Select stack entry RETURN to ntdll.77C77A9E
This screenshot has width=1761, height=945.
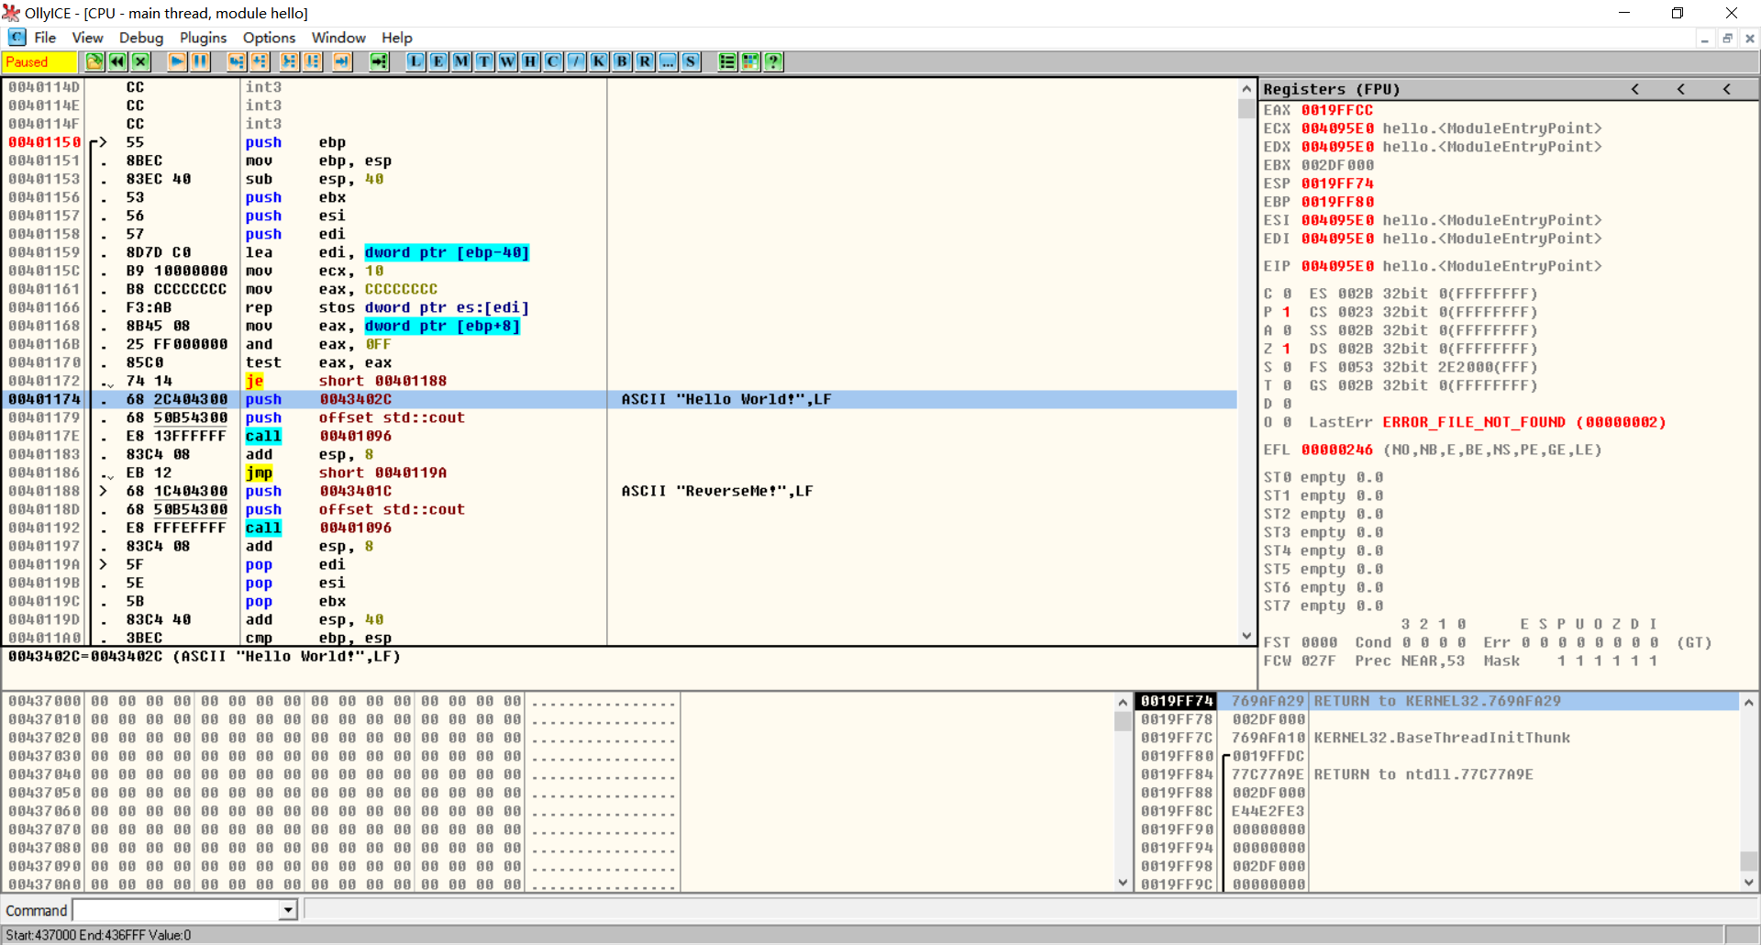(x=1423, y=774)
